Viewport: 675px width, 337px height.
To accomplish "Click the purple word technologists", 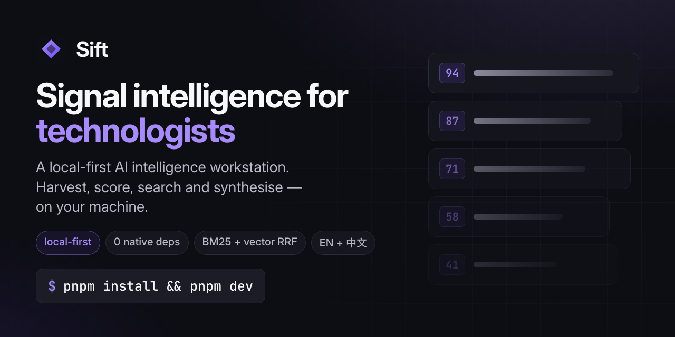I will [136, 131].
